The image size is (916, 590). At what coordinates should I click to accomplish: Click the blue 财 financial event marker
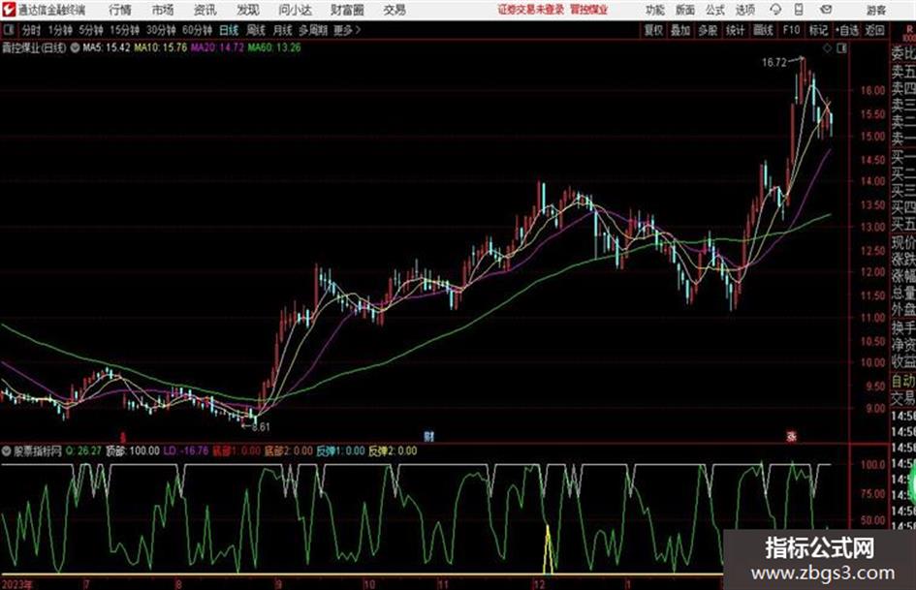[x=429, y=436]
